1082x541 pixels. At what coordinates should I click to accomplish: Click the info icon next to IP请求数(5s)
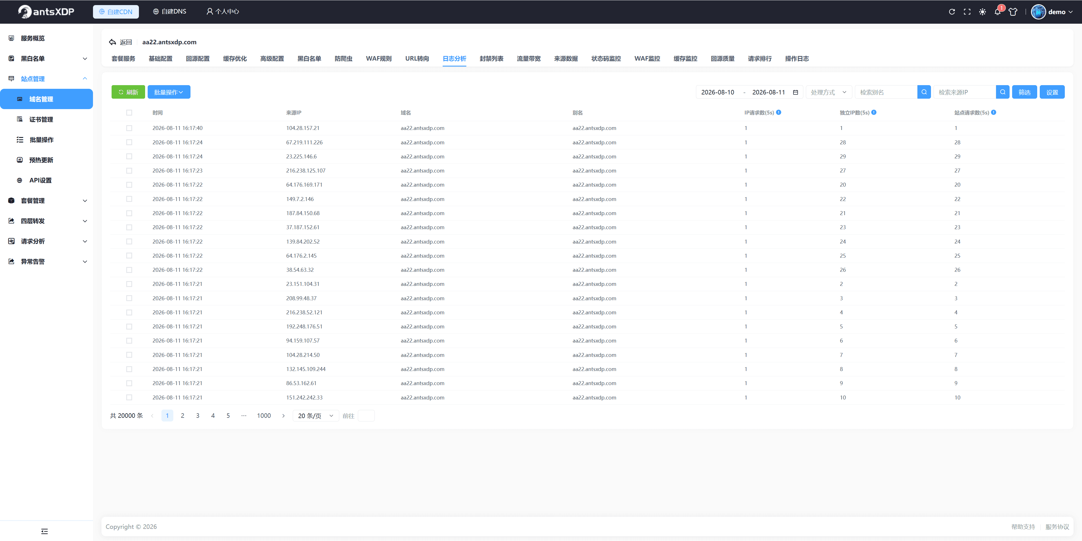point(778,112)
